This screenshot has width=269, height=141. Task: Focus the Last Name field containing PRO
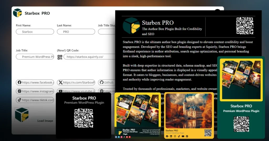point(76,32)
